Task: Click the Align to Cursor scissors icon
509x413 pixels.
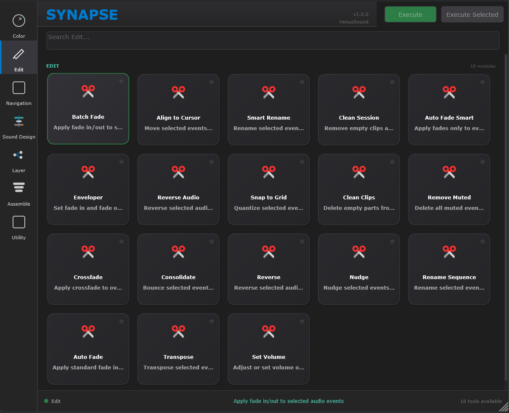Action: 178,92
